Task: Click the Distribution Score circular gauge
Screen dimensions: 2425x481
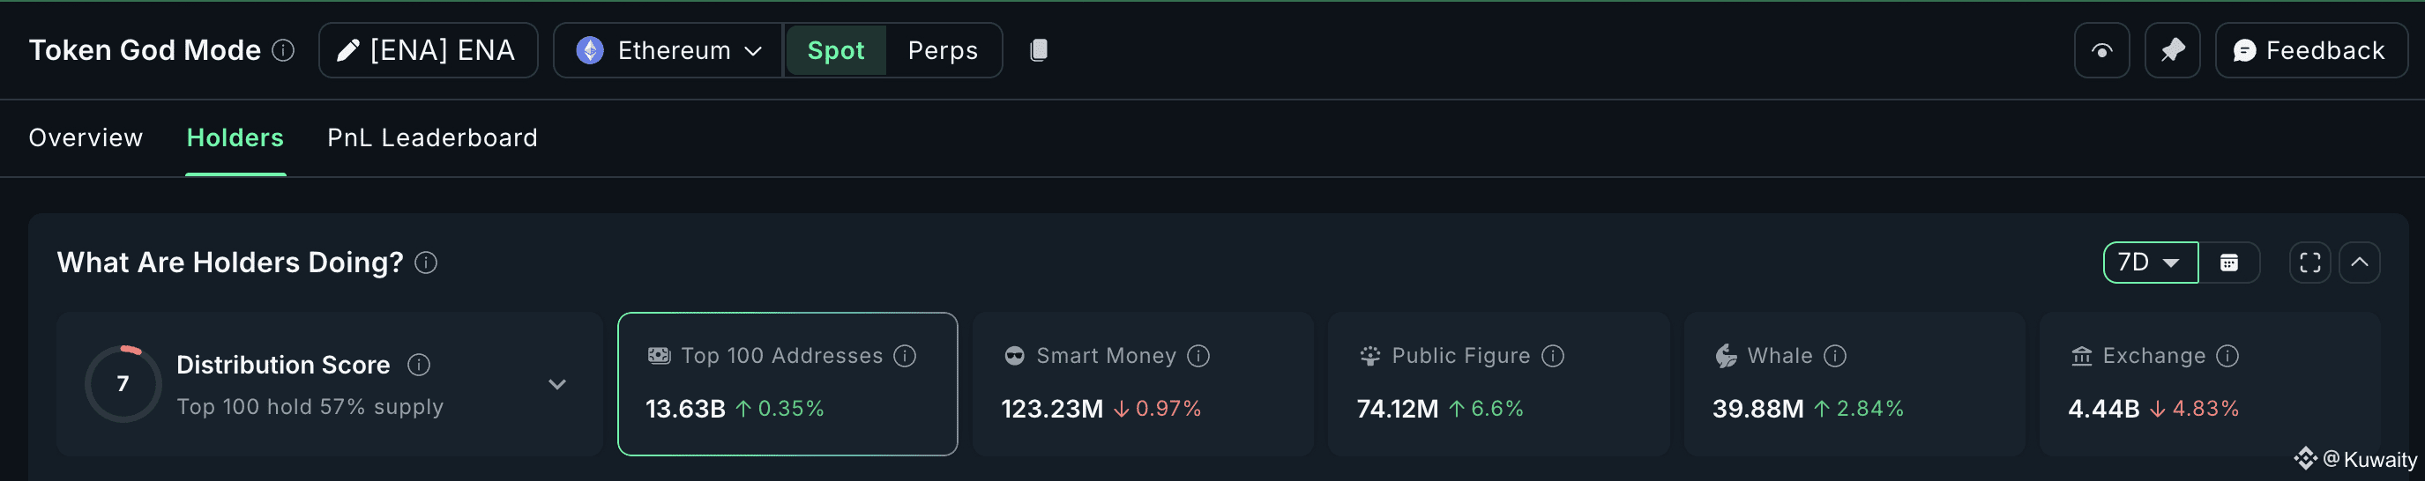Action: tap(123, 384)
